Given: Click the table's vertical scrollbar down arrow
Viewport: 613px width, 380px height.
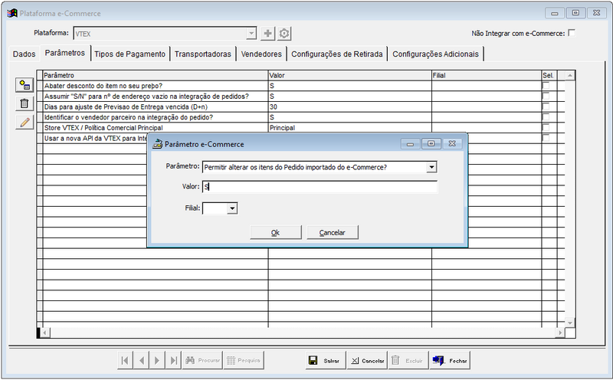Looking at the screenshot, I should click(x=570, y=323).
